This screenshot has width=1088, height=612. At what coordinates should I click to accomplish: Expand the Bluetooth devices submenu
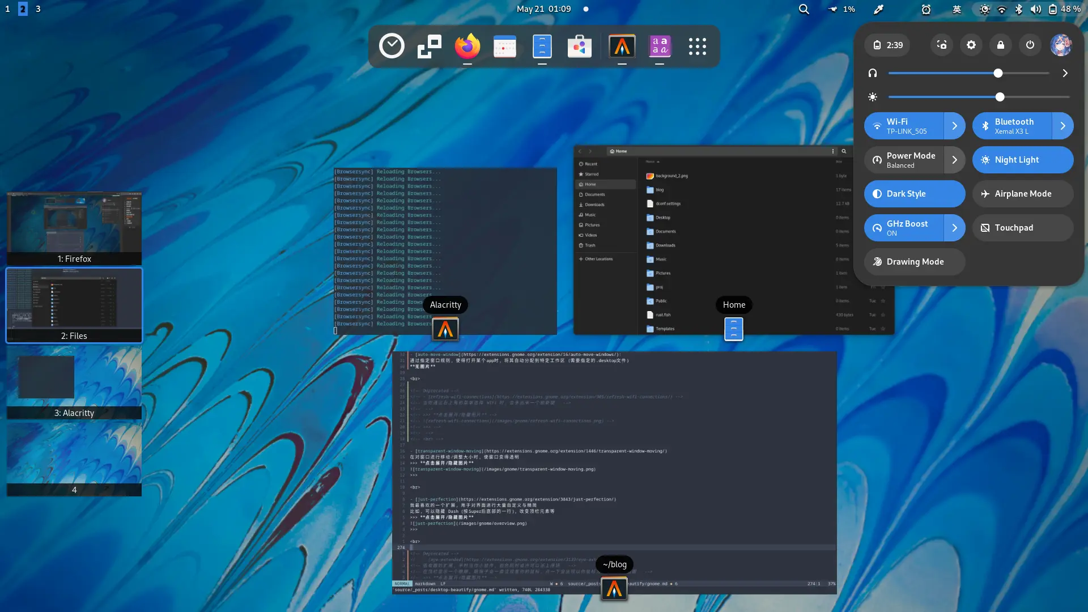coord(1063,126)
